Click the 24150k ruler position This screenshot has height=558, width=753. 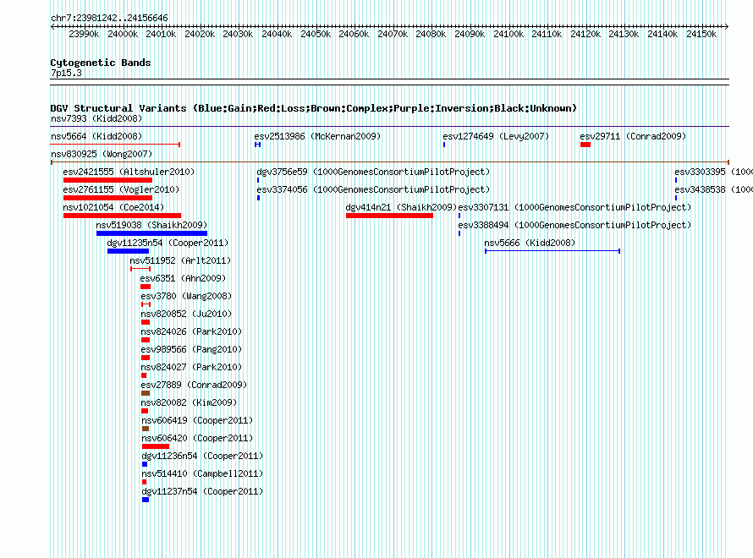[701, 34]
